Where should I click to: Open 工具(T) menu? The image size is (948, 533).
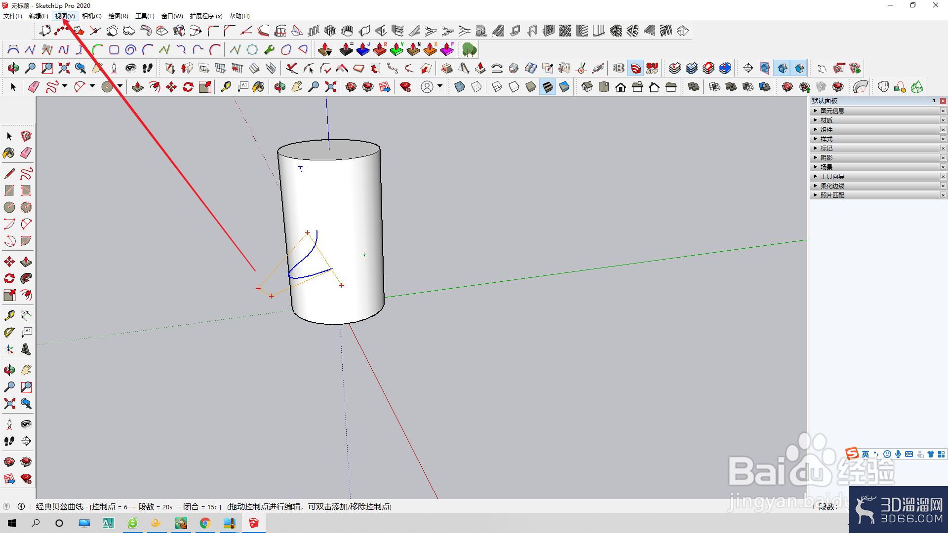pos(145,16)
